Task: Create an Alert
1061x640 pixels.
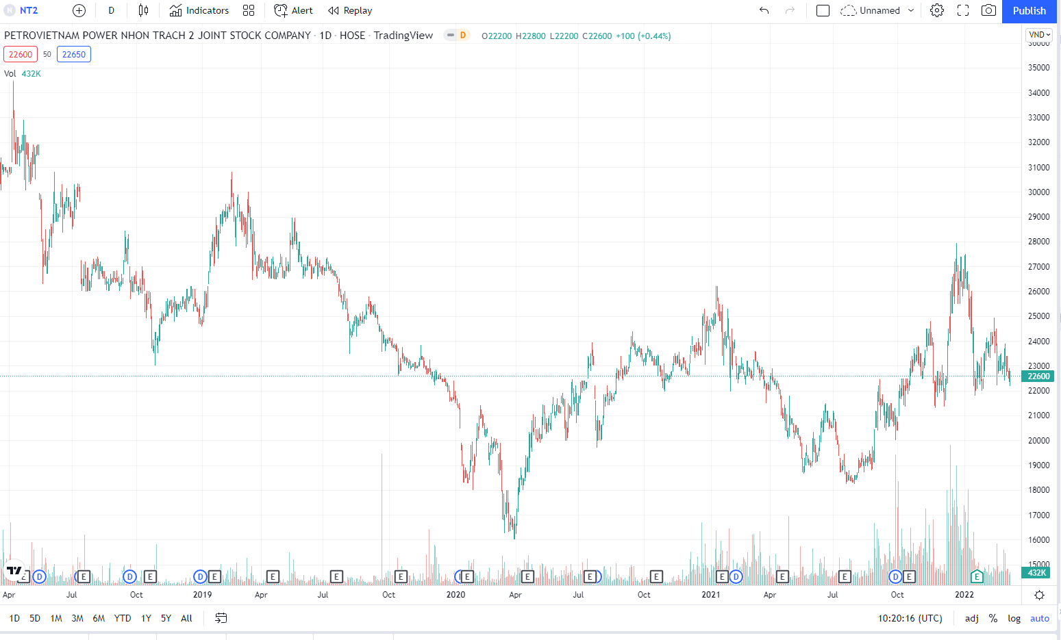Action: (x=293, y=10)
